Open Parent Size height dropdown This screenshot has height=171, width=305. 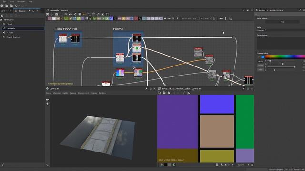click(208, 19)
